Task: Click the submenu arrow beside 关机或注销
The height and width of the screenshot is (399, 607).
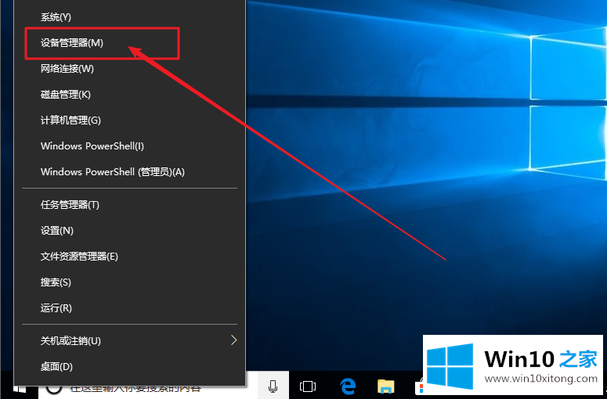Action: click(x=233, y=340)
